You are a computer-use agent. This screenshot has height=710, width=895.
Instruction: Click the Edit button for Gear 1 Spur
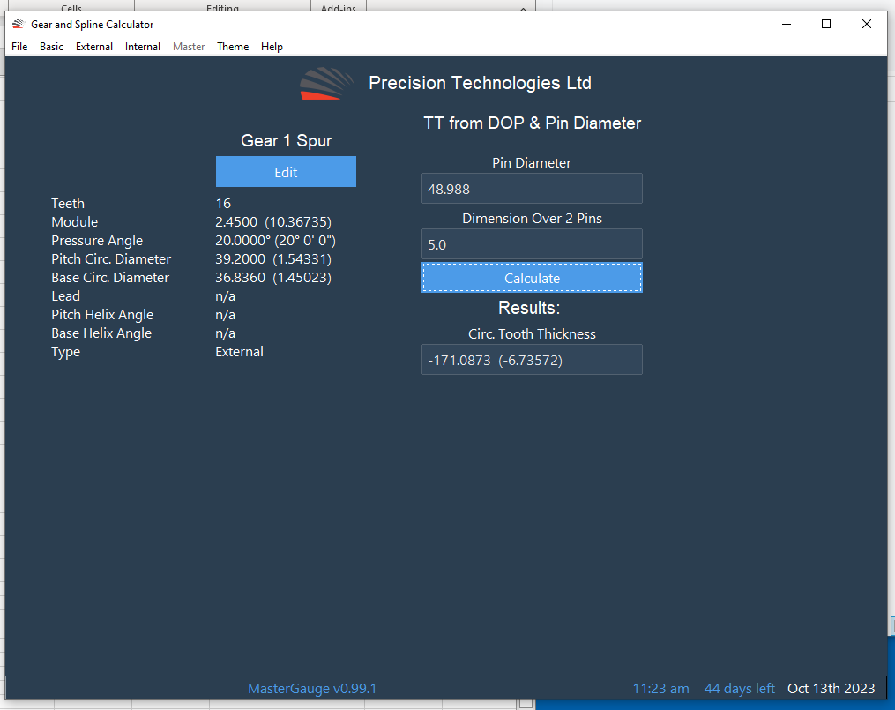[x=286, y=171]
